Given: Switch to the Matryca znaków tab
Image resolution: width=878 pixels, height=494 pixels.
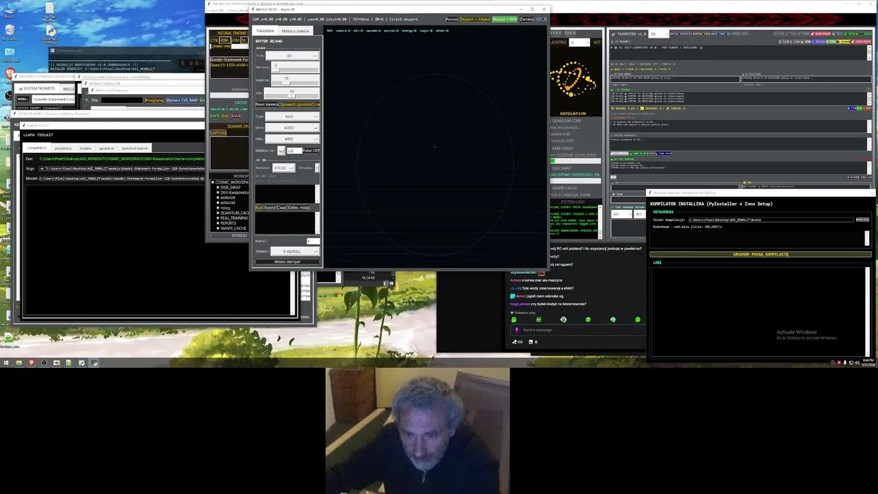Looking at the screenshot, I should tap(295, 31).
